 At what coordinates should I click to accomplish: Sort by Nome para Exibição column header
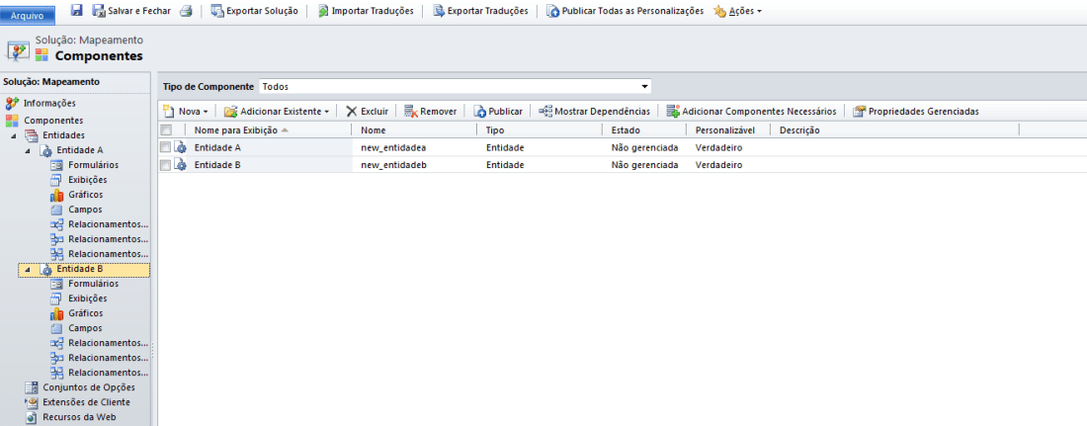point(235,130)
